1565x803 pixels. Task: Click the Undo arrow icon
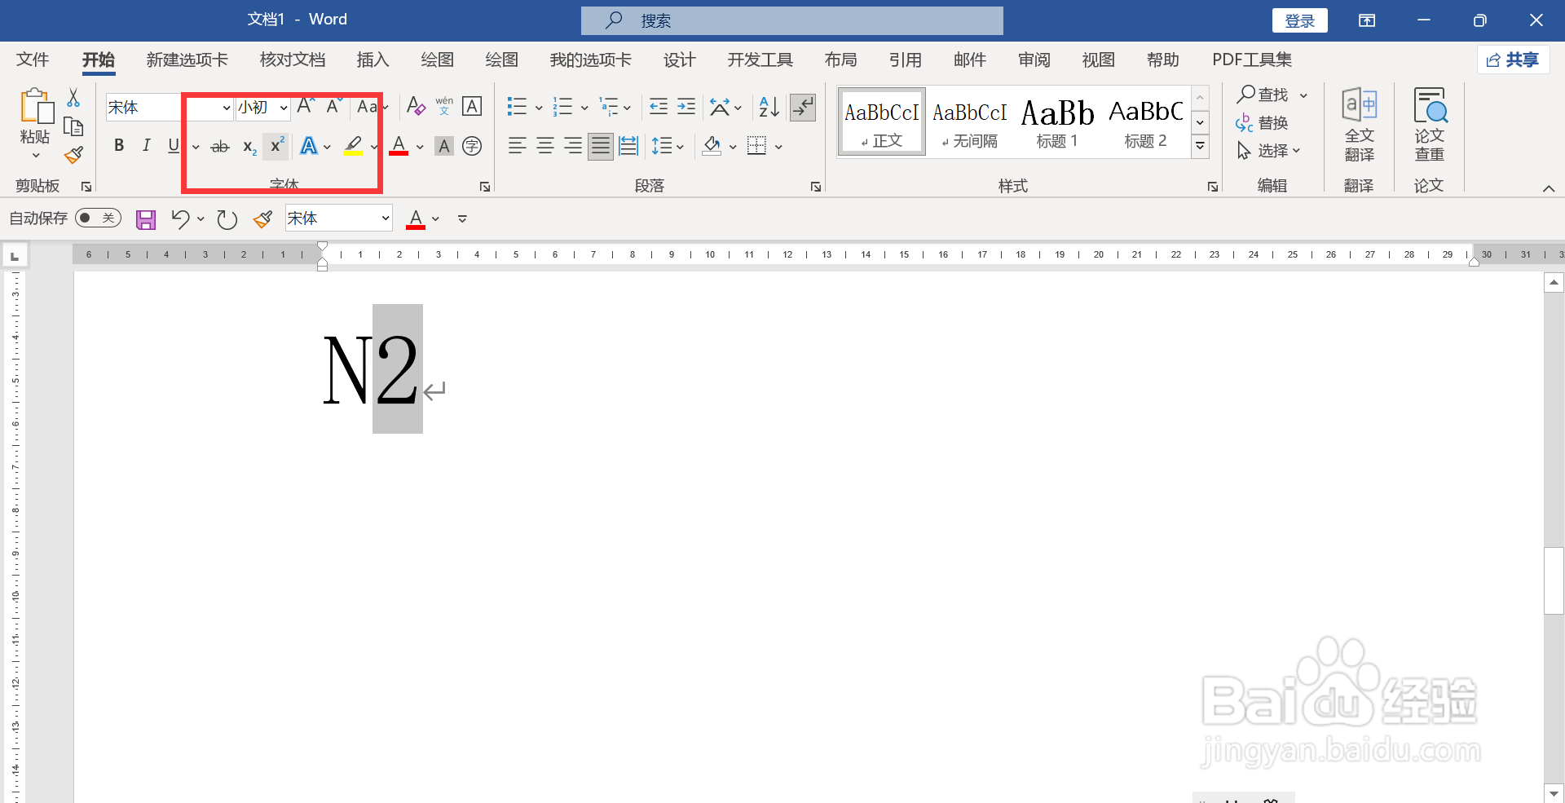[x=180, y=218]
